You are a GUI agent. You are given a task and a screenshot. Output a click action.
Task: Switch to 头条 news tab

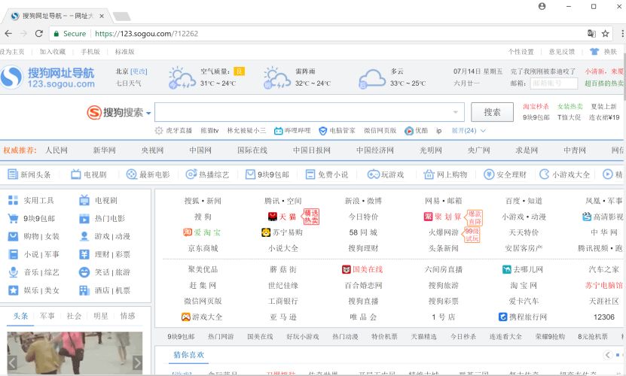click(x=20, y=316)
